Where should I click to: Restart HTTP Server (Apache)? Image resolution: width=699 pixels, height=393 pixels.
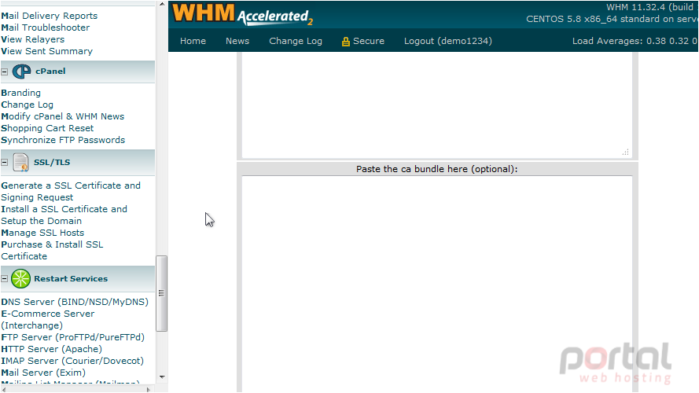(51, 349)
